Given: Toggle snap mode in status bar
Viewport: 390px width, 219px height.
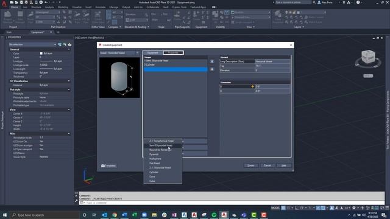Looking at the screenshot, I should [x=288, y=208].
